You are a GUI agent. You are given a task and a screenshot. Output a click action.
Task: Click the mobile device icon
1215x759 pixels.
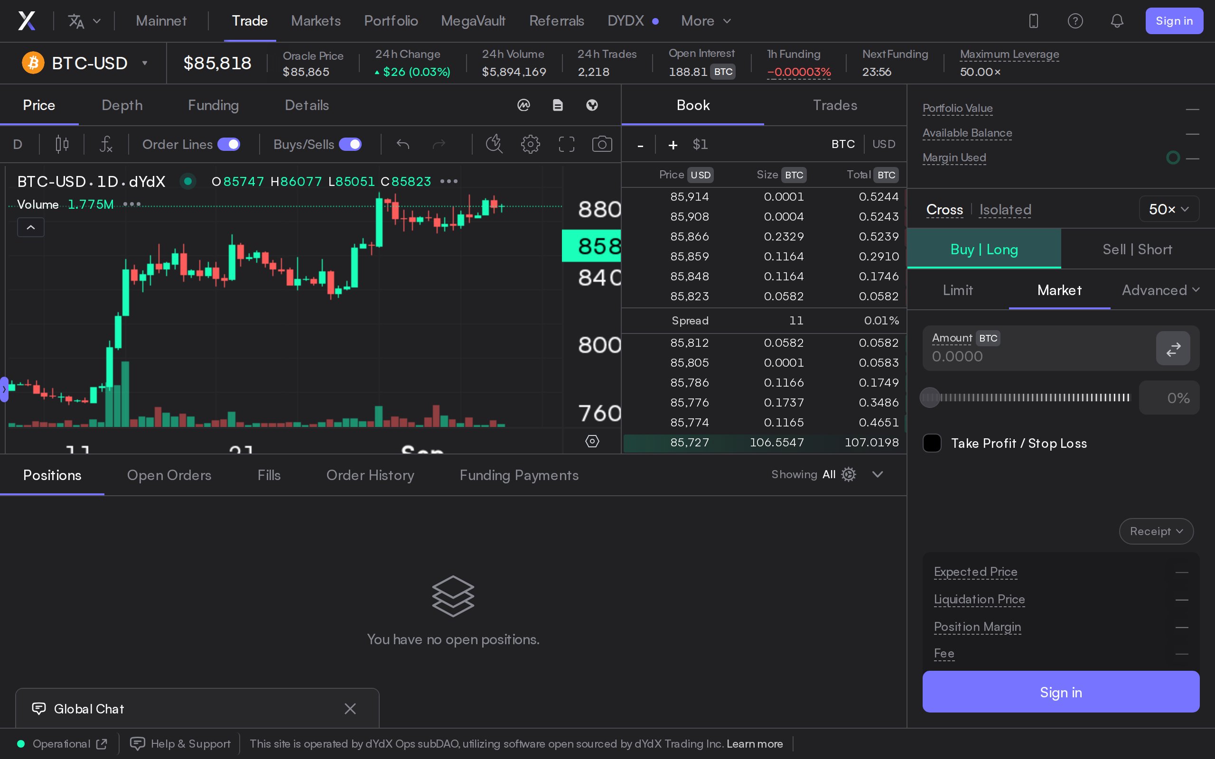coord(1033,21)
